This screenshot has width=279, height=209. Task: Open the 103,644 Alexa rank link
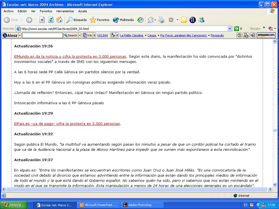[x=102, y=35]
